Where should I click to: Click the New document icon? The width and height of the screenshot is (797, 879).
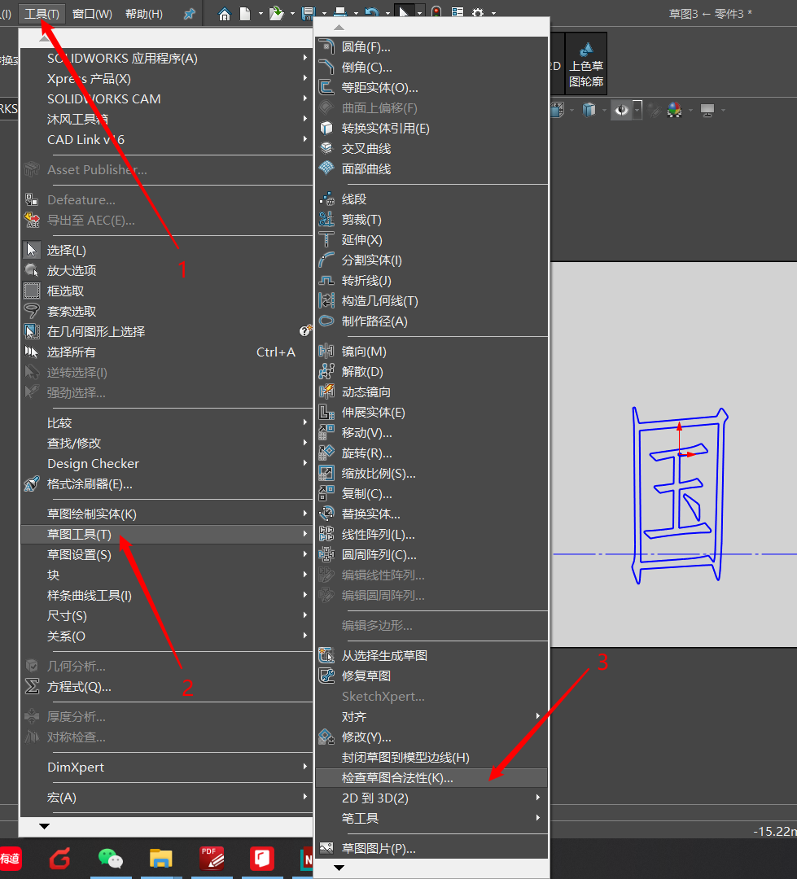point(245,14)
